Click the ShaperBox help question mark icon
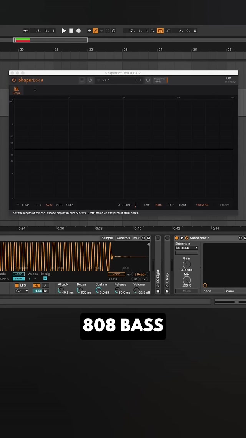246x438 pixels. tap(90, 80)
